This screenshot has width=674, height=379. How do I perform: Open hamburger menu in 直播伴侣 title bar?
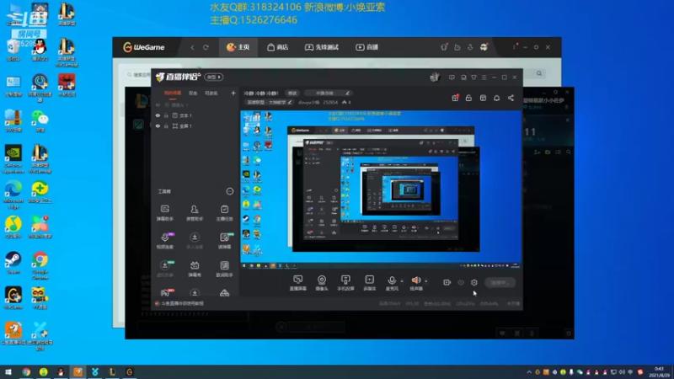pos(484,77)
